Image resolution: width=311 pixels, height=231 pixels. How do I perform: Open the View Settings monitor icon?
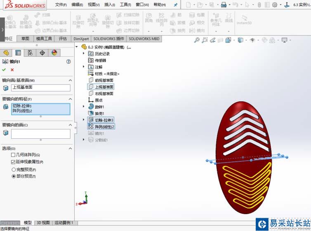pos(285,40)
